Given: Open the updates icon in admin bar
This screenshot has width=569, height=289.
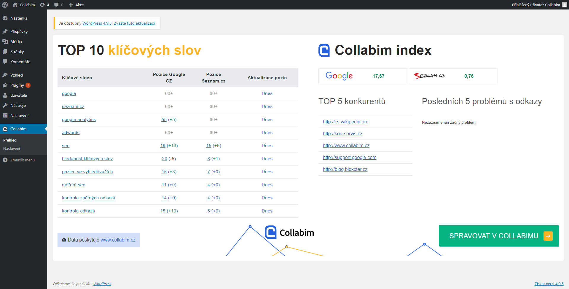Looking at the screenshot, I should click(42, 5).
